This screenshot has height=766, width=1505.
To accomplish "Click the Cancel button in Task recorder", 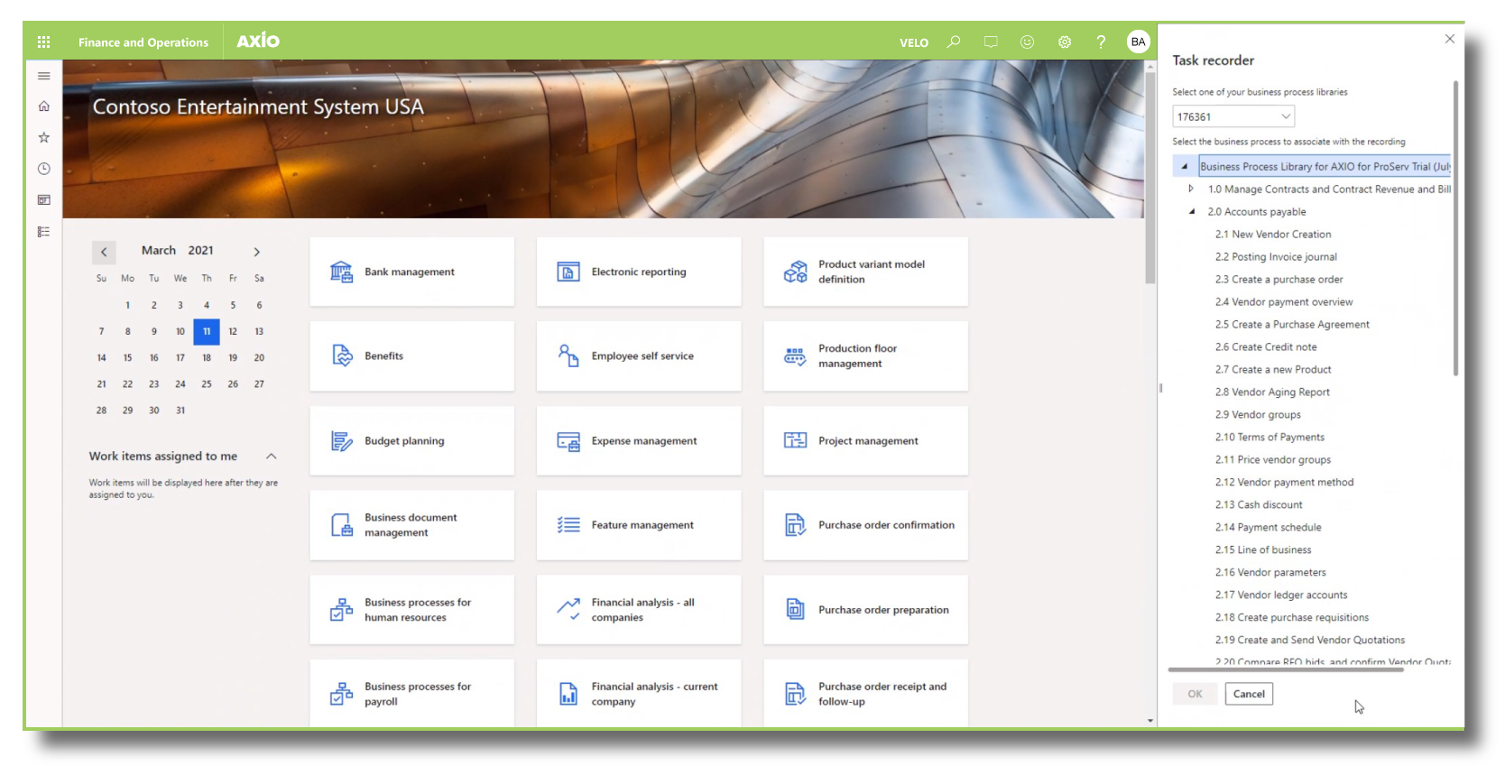I will pyautogui.click(x=1249, y=694).
